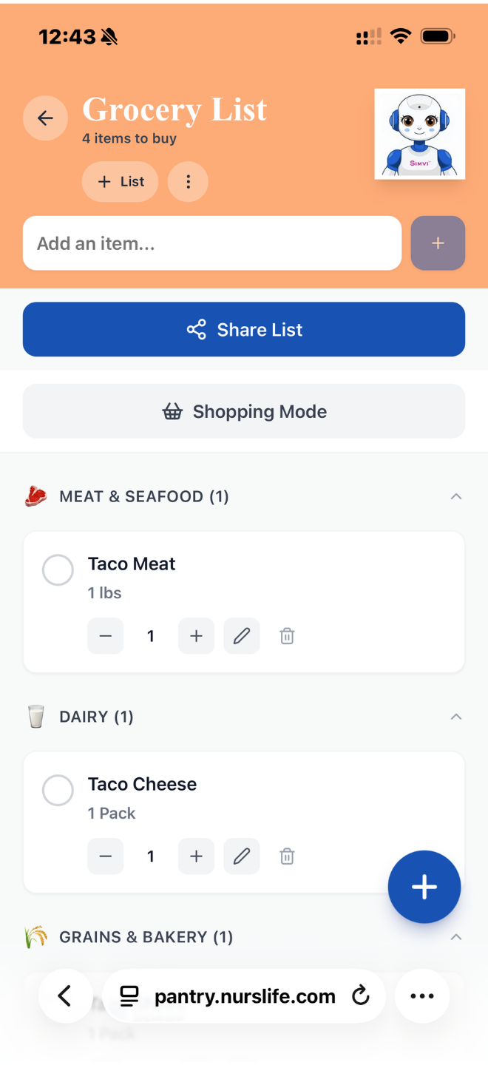Tap the share icon on Share List button
This screenshot has width=488, height=1065.
coord(196,329)
